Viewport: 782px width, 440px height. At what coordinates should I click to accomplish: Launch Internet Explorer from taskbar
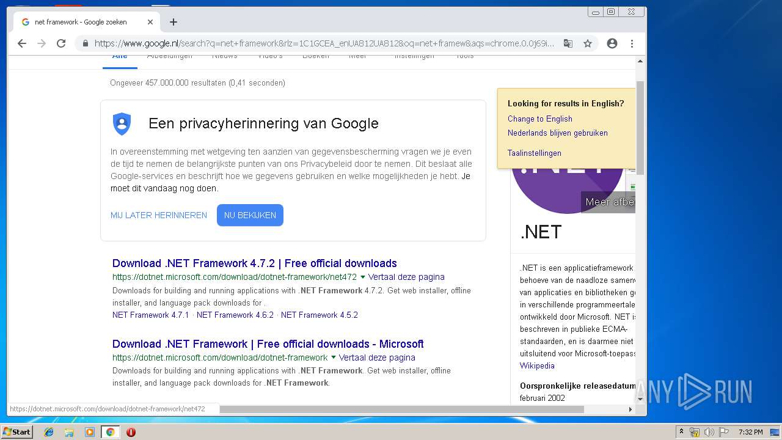tap(49, 432)
